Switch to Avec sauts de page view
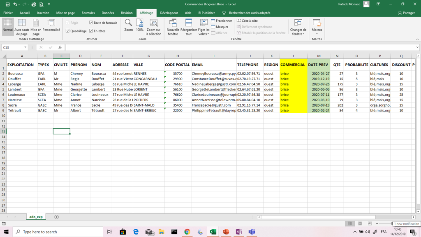Viewport: 421px width, 237px height. (x=22, y=27)
